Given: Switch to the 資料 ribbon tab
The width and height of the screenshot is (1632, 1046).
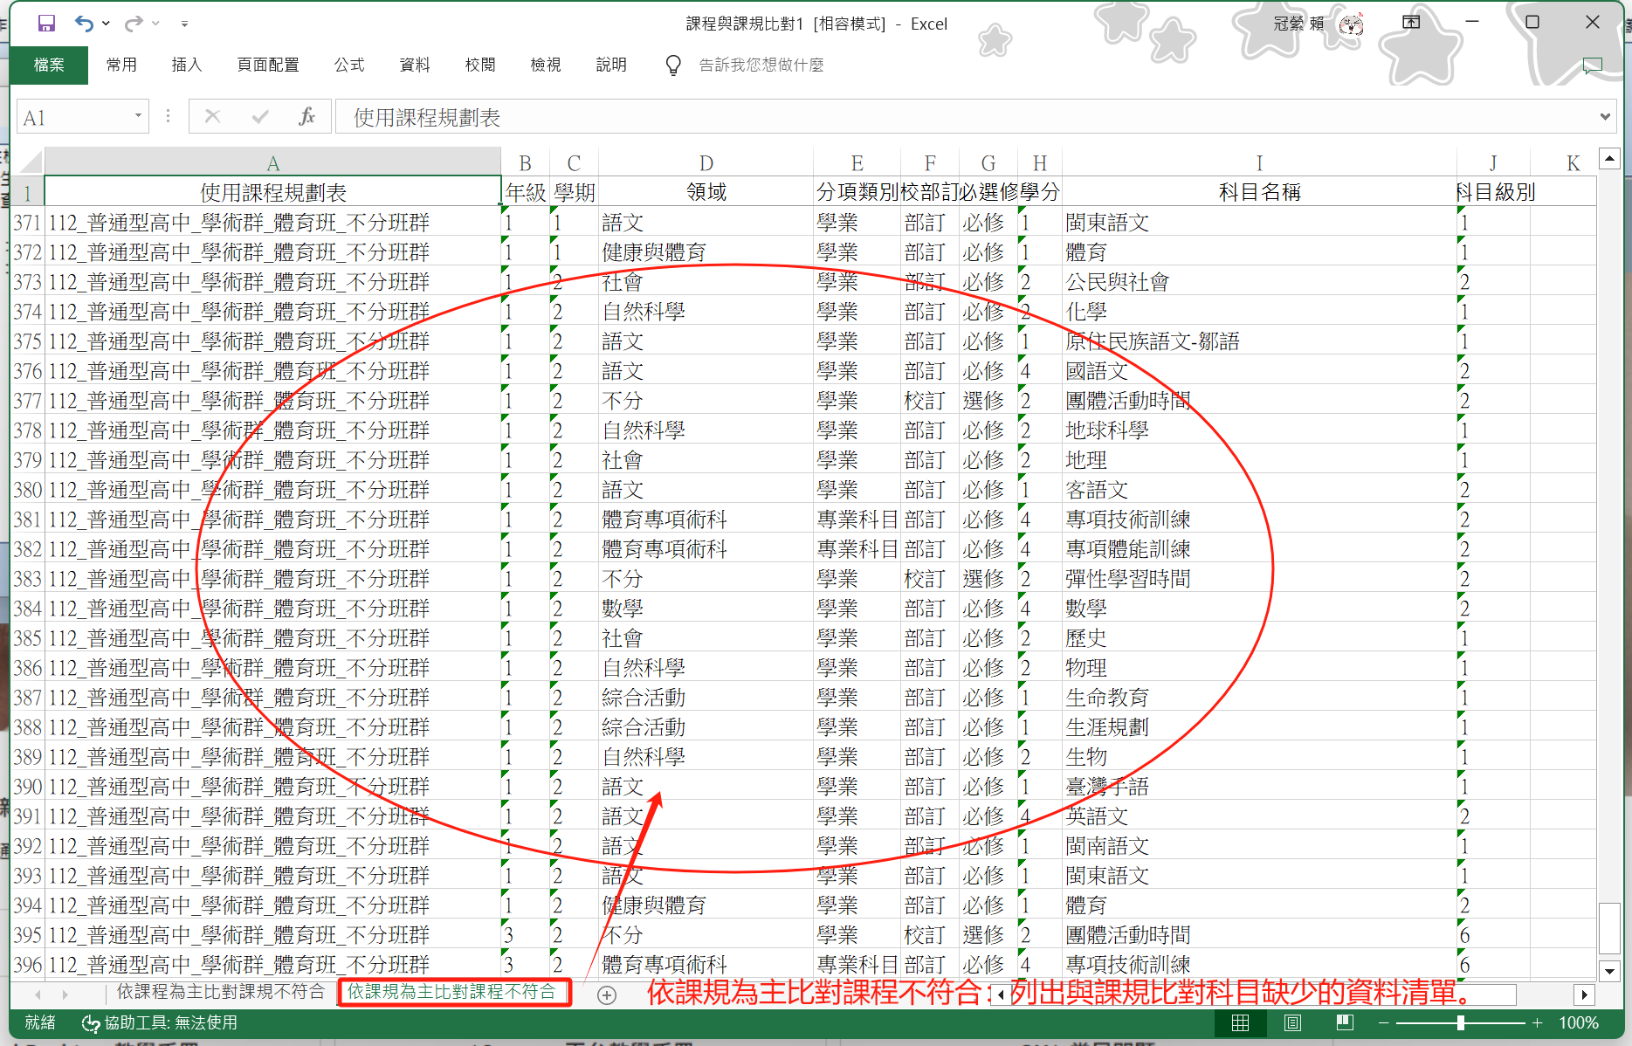Looking at the screenshot, I should tap(415, 65).
